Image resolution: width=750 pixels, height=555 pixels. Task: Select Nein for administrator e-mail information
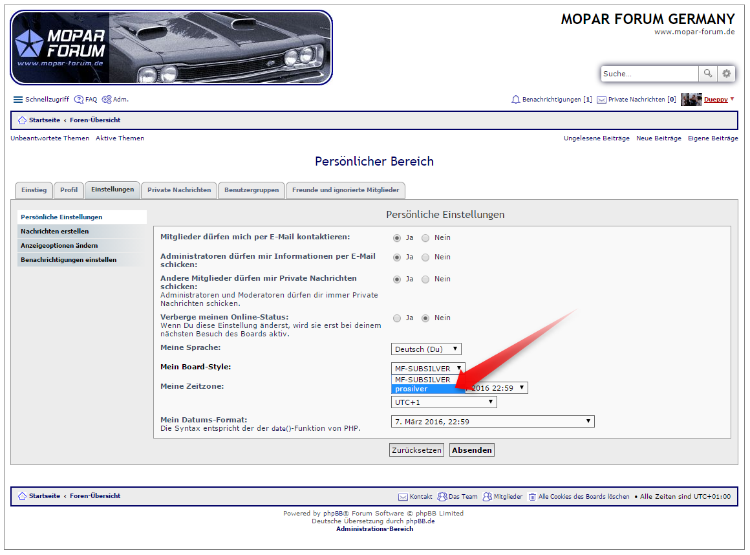tap(425, 257)
